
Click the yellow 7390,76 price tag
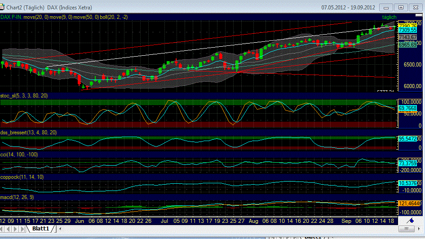point(407,26)
